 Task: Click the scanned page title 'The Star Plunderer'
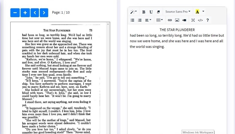pyautogui.click(x=57, y=30)
